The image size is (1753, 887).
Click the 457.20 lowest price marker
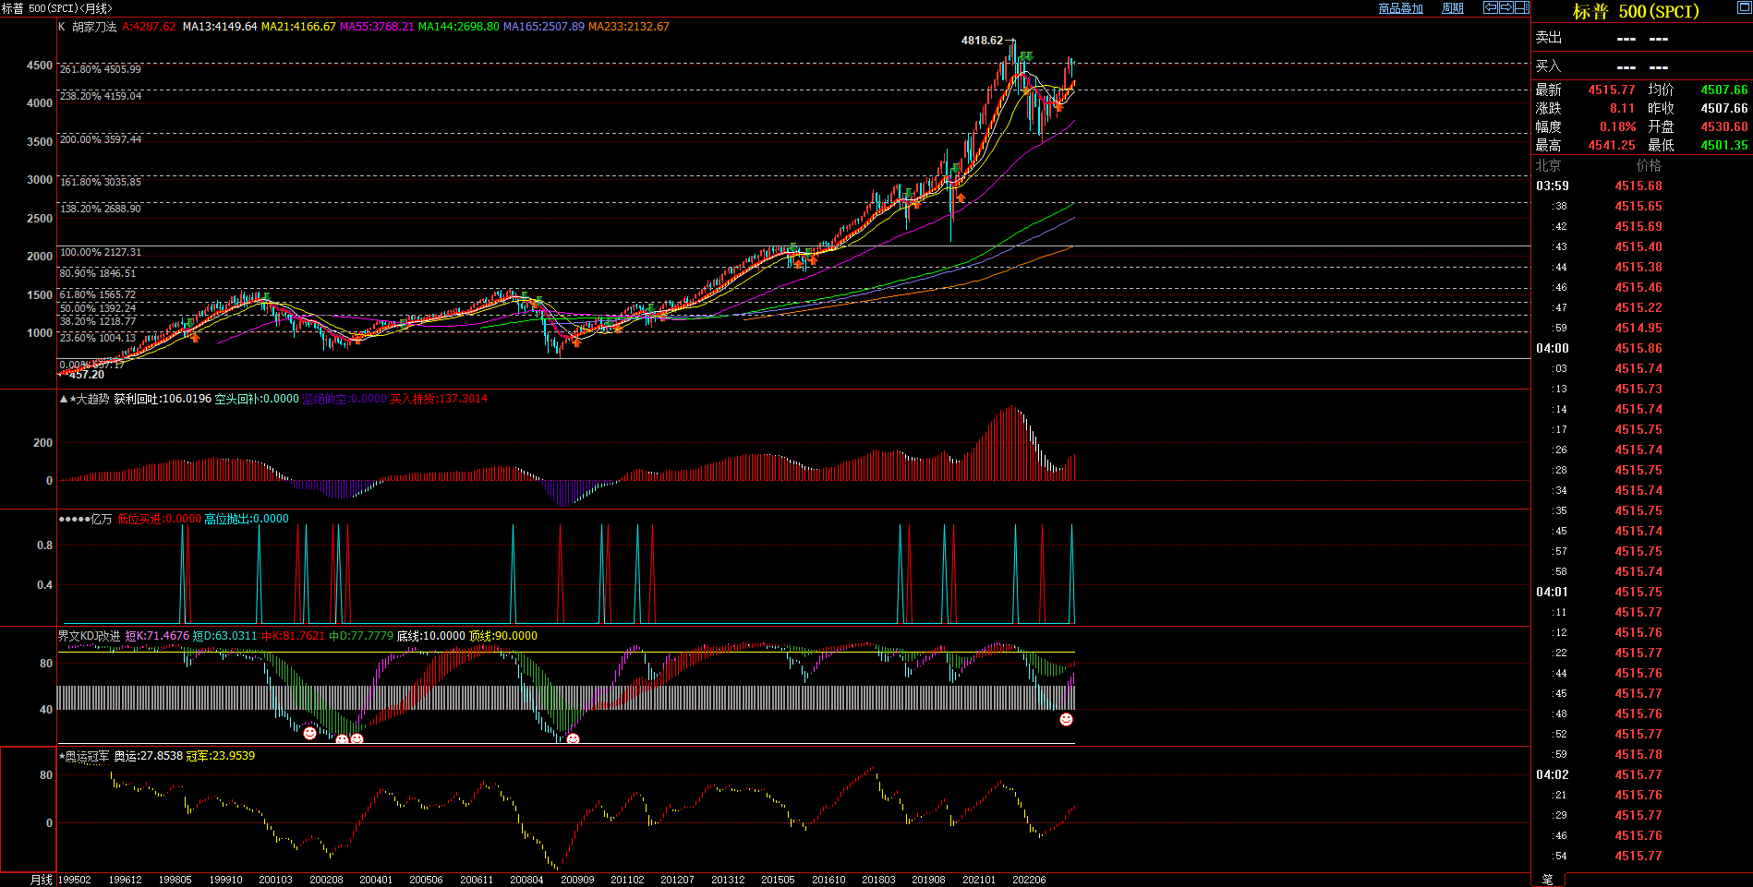tap(86, 375)
